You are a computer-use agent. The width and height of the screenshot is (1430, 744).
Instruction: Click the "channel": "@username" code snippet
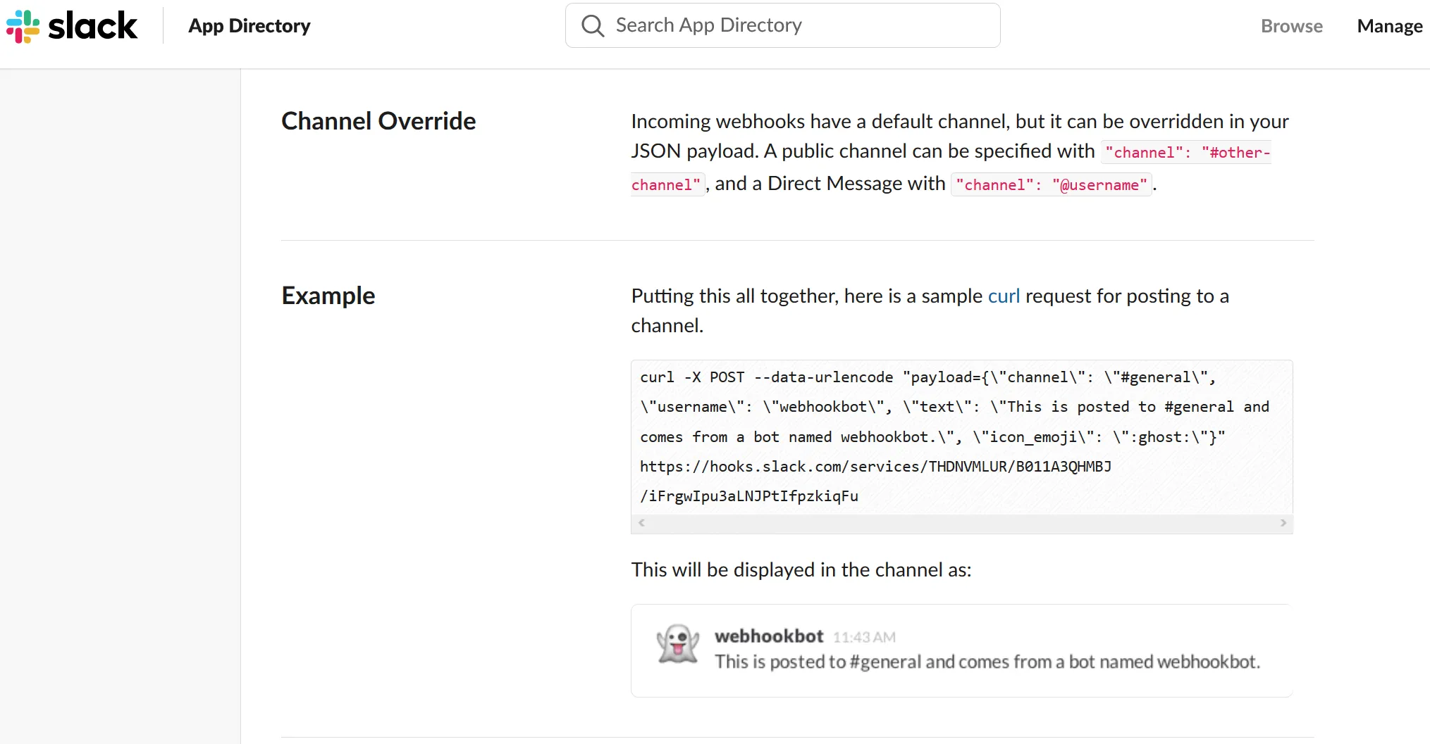[1051, 185]
